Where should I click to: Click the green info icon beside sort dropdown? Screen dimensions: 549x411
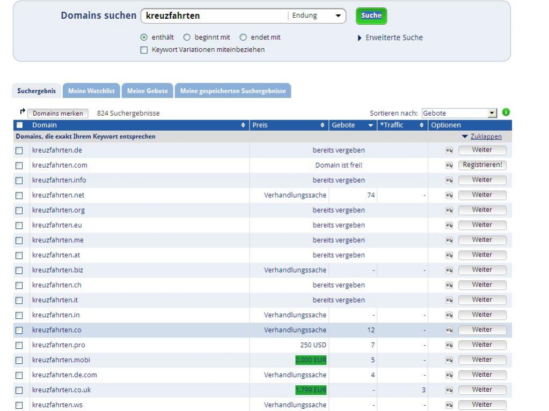point(506,113)
